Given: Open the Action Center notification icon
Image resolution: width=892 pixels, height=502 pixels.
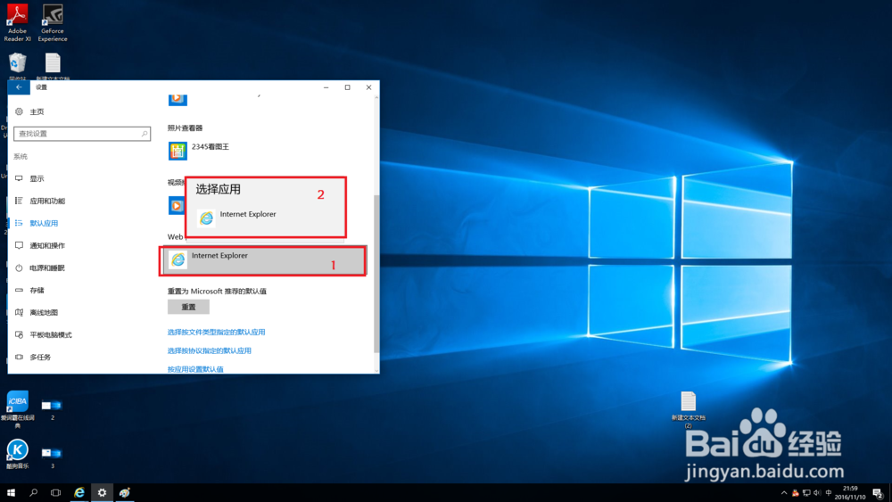Looking at the screenshot, I should click(878, 493).
